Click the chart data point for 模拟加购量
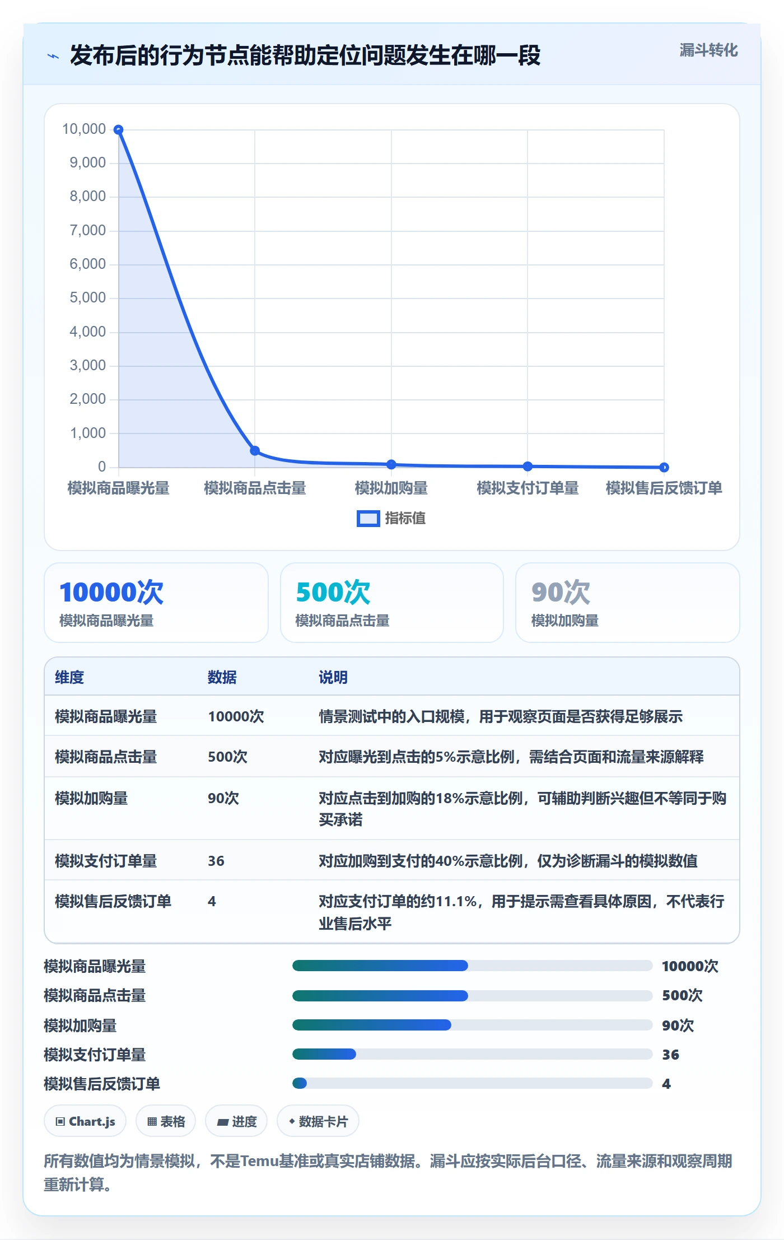Image resolution: width=784 pixels, height=1240 pixels. (x=391, y=464)
